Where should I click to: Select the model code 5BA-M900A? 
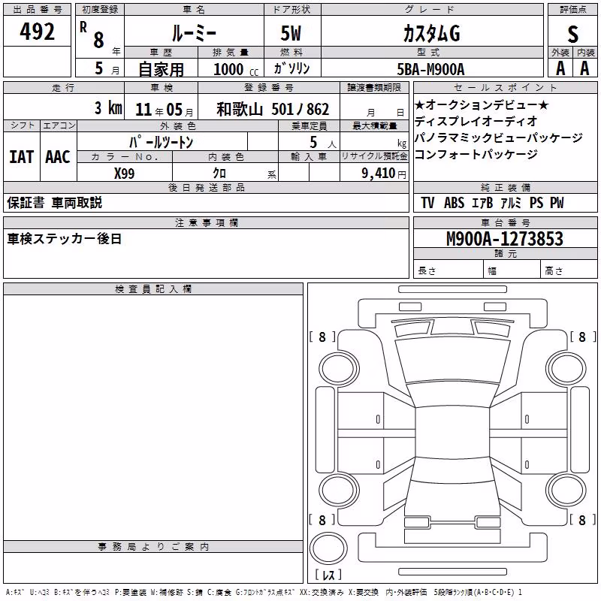click(x=430, y=69)
